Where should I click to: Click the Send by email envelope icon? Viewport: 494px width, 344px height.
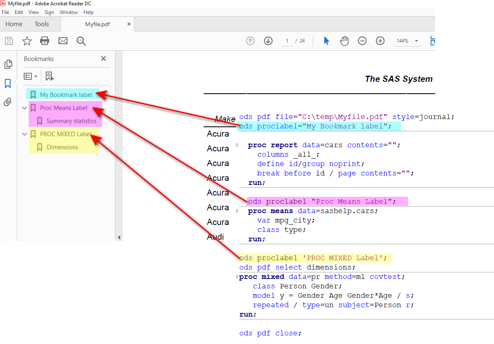[63, 40]
